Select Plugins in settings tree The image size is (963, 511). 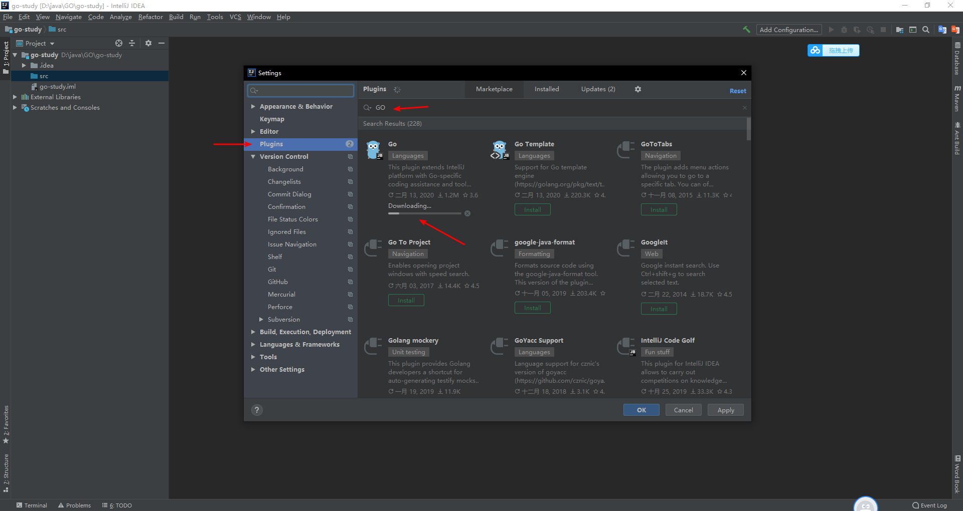301,144
